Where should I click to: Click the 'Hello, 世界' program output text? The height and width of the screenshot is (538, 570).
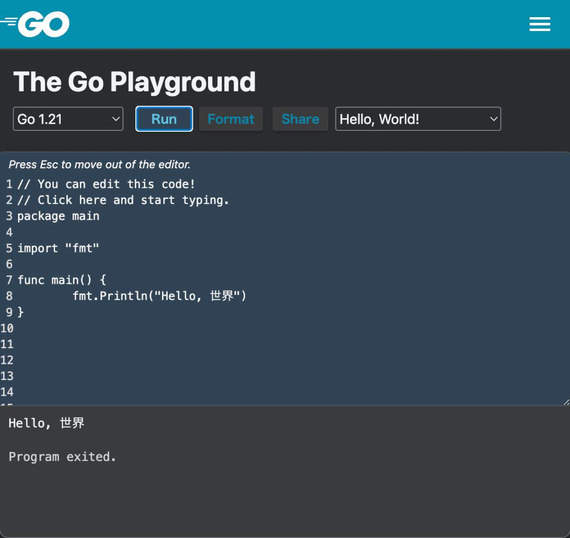pyautogui.click(x=47, y=423)
